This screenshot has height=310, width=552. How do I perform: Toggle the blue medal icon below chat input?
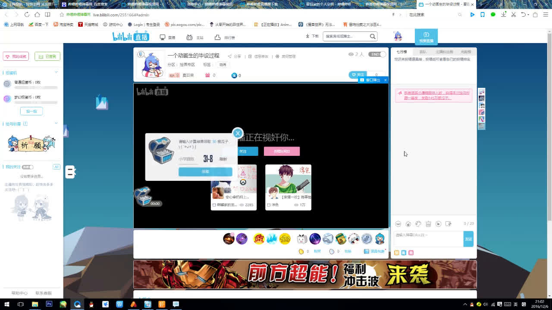(x=404, y=253)
